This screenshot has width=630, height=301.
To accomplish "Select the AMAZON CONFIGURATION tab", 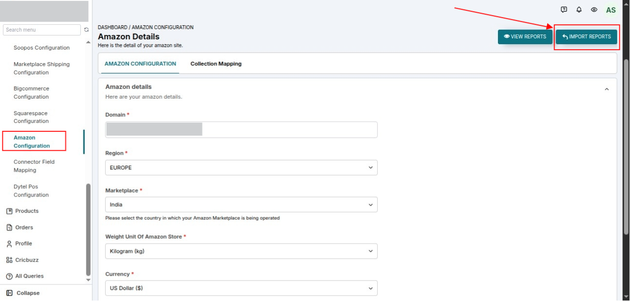I will 140,64.
